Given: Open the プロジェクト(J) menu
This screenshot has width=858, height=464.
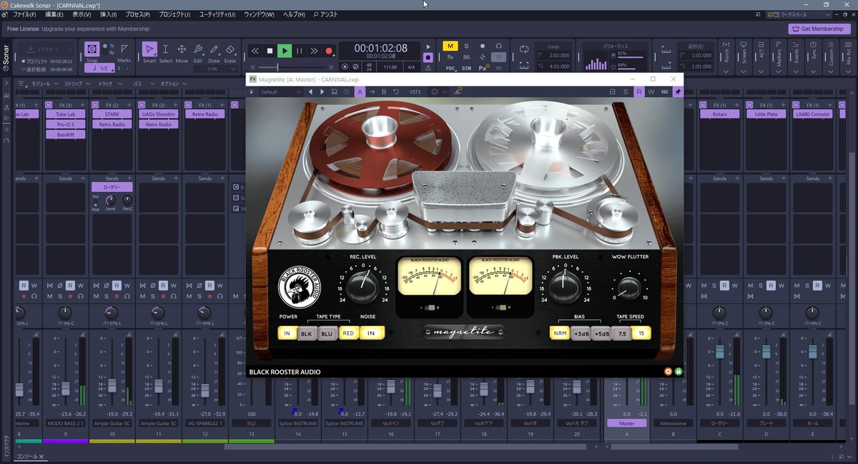Looking at the screenshot, I should [x=174, y=14].
